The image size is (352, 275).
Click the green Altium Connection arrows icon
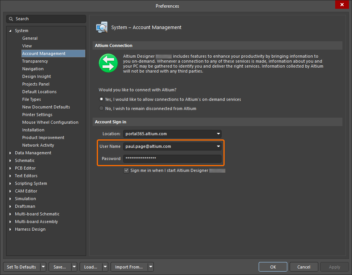point(108,63)
